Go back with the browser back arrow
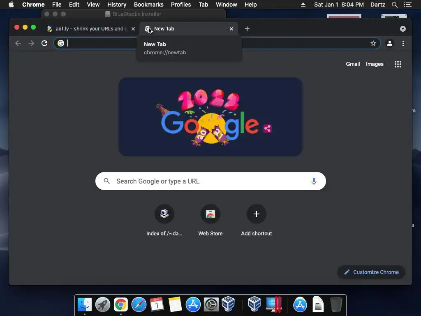 (18, 43)
